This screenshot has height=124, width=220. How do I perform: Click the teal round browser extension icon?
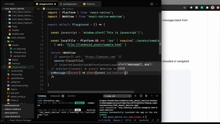click(x=202, y=8)
